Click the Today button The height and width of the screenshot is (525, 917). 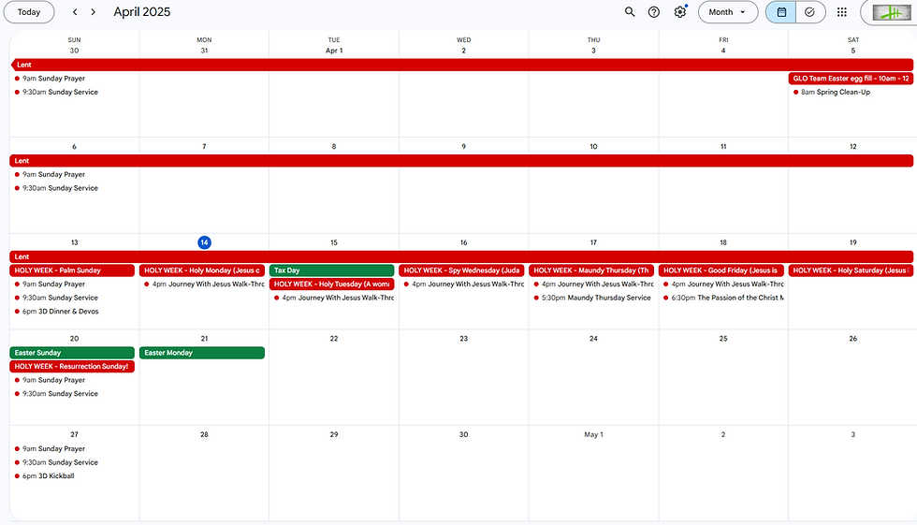click(x=29, y=11)
